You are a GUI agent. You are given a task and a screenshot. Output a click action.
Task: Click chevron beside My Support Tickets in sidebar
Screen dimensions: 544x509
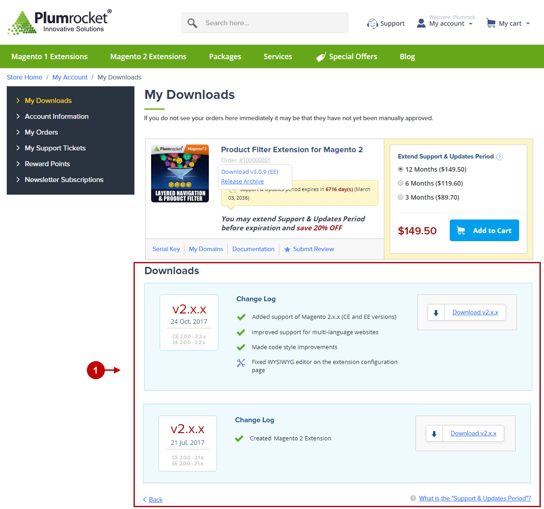(x=18, y=148)
